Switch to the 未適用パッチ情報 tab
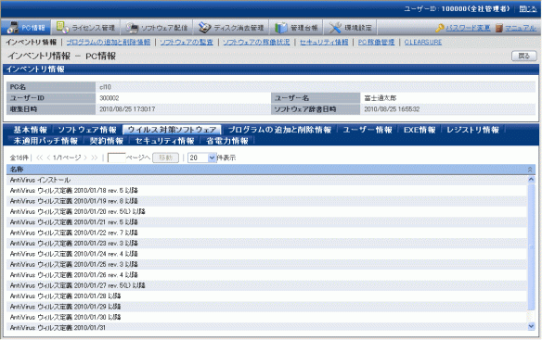 click(x=45, y=141)
